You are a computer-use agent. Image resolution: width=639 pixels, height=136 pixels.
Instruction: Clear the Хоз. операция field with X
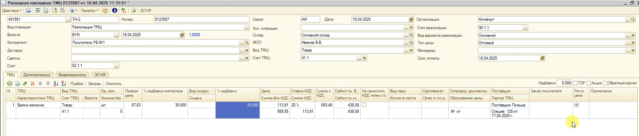[x=411, y=27]
